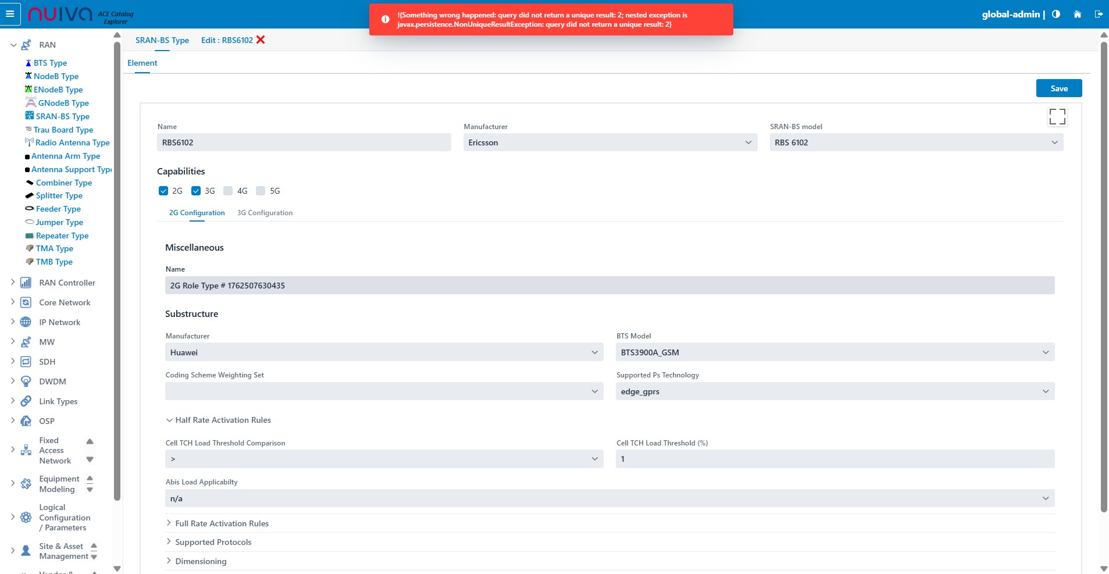Image resolution: width=1109 pixels, height=574 pixels.
Task: Click the RAN Controller chart icon
Action: [26, 283]
